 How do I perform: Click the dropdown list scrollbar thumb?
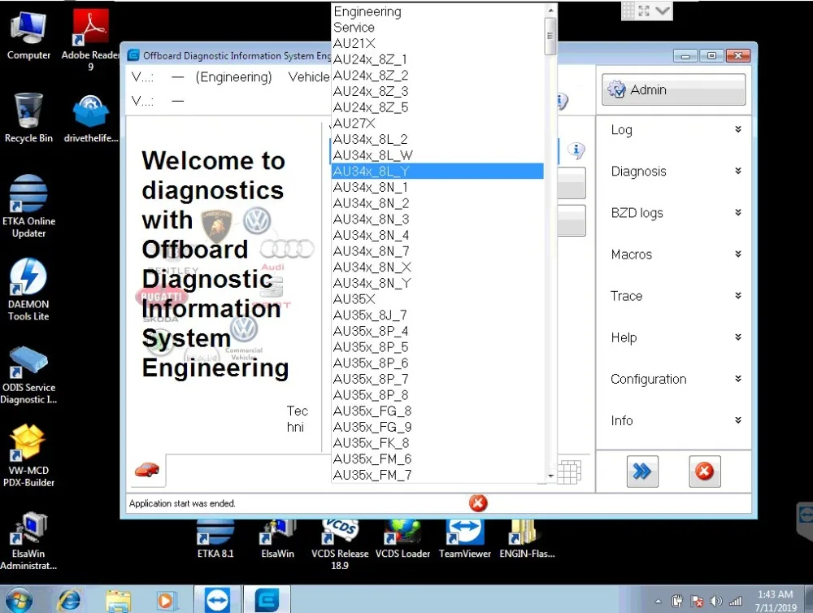(550, 36)
